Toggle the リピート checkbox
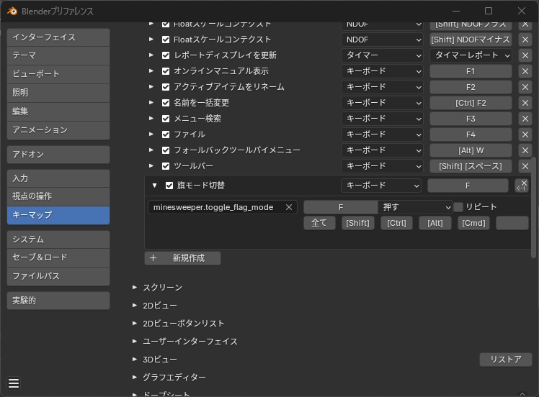Viewport: 539px width, 397px height. [458, 207]
